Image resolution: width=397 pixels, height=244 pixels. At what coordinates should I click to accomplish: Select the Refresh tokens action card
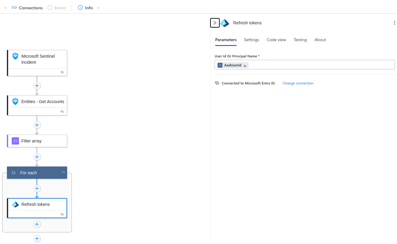click(37, 208)
